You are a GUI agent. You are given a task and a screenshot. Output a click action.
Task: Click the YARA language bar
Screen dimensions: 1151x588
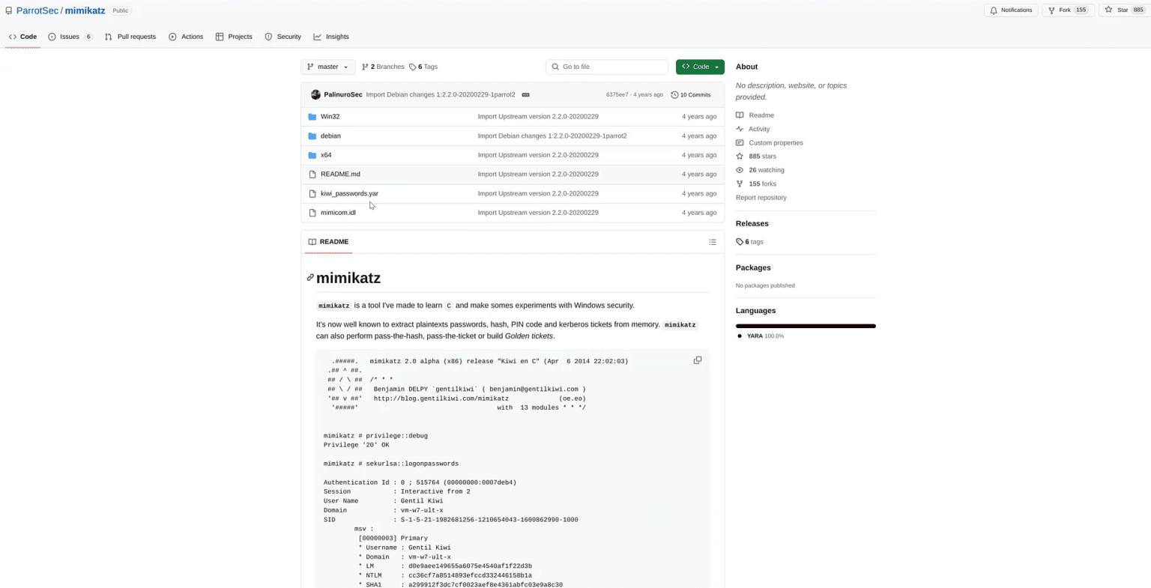point(805,326)
